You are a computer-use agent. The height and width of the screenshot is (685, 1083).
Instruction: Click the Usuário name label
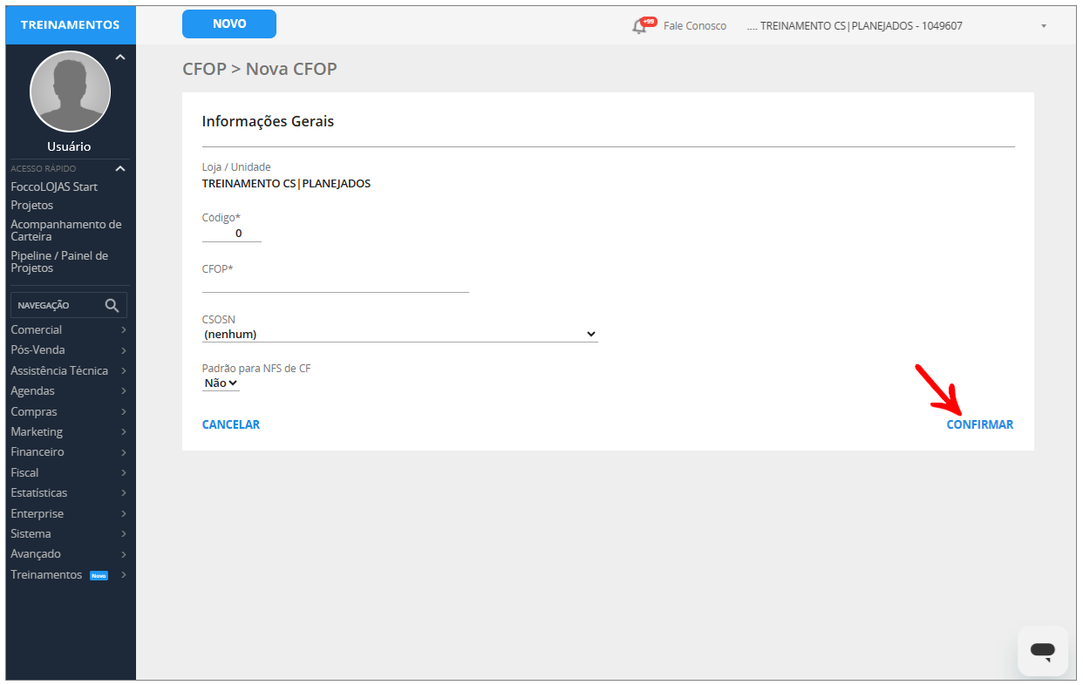click(69, 146)
